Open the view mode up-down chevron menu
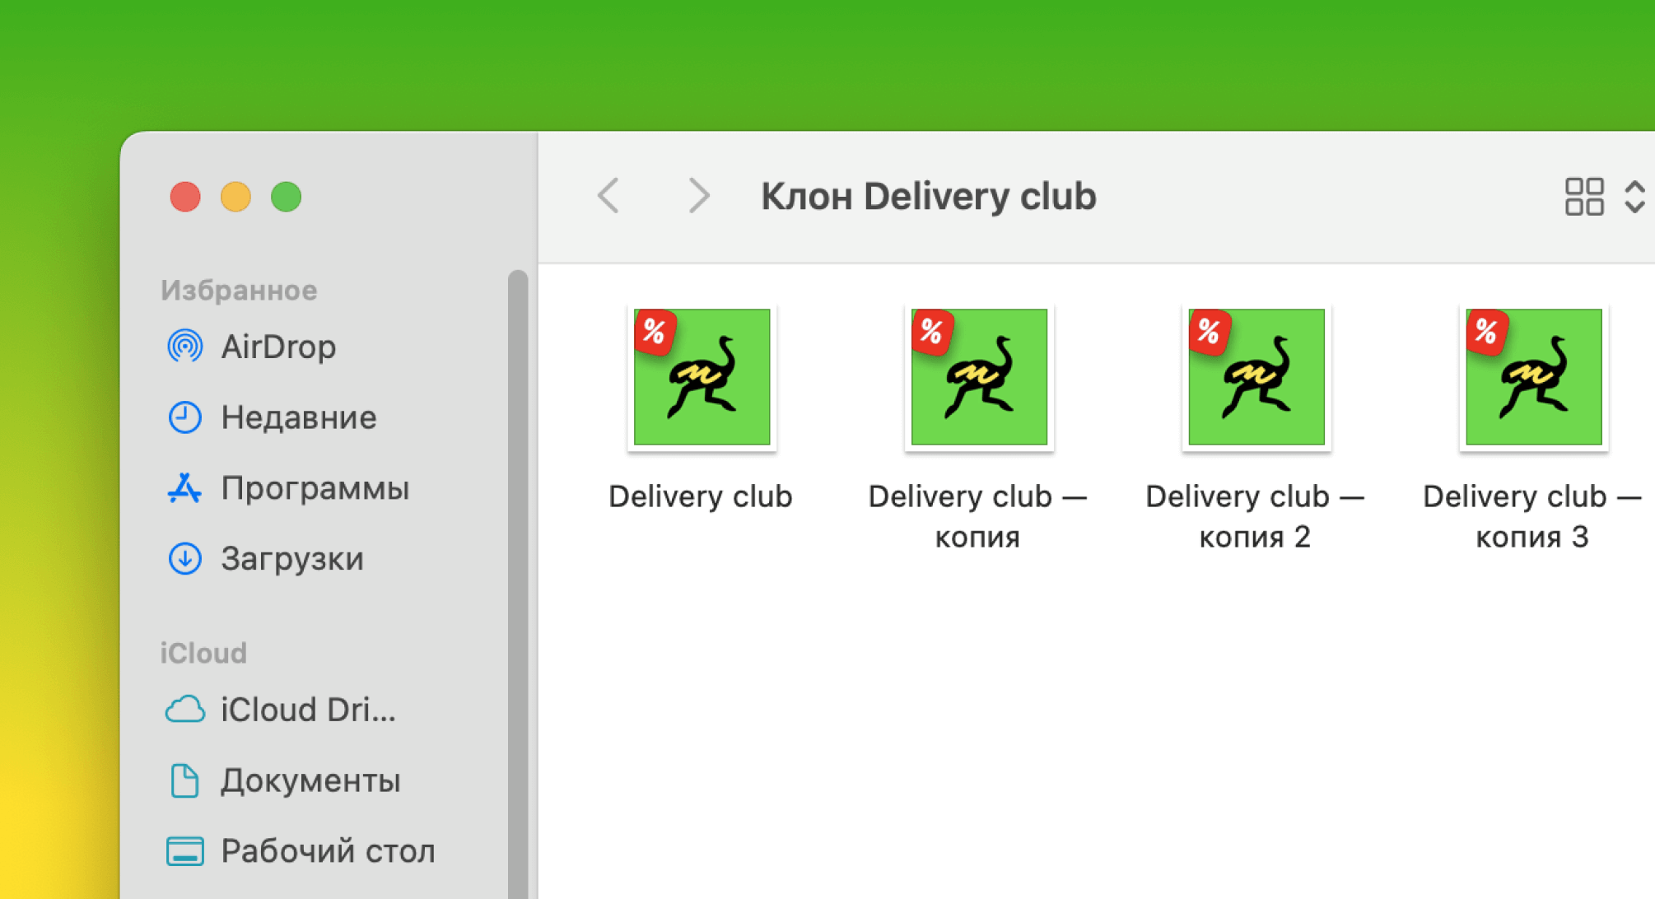Screen dimensions: 1655x899 (x=1634, y=197)
